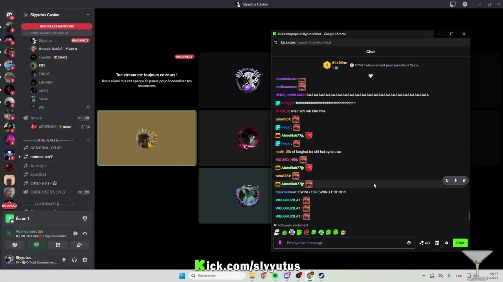Open Steam from the taskbar
The image size is (503, 282).
click(321, 276)
